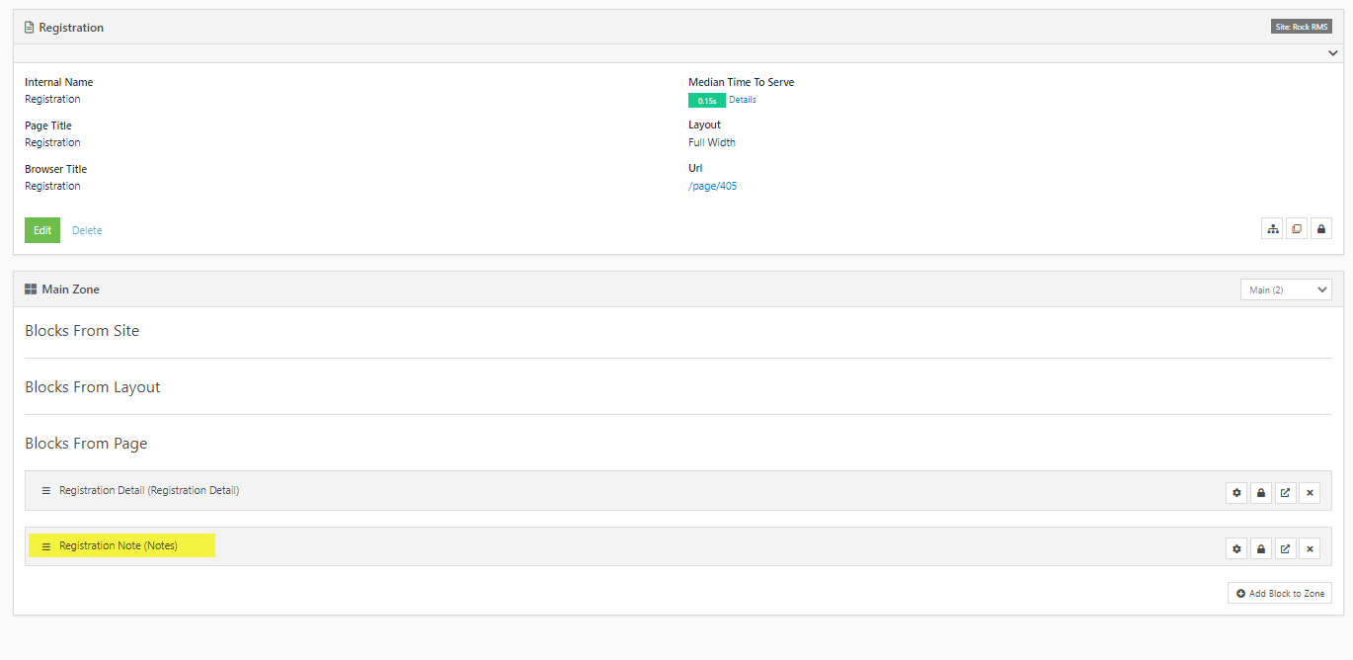This screenshot has width=1353, height=660.
Task: Click the Main Zone panel title
Action: pos(71,289)
